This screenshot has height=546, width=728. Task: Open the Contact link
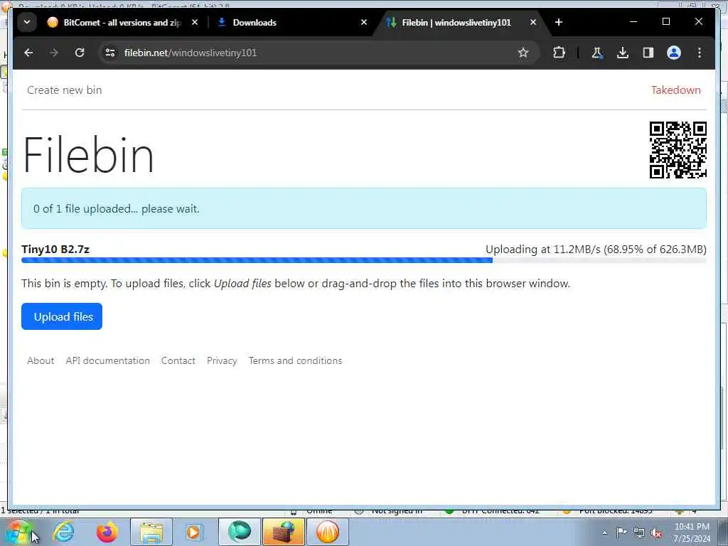point(178,360)
